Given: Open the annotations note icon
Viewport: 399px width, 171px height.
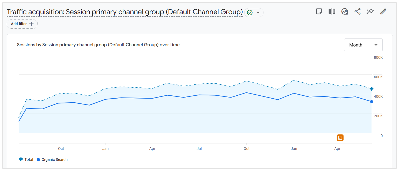Looking at the screenshot, I should [x=319, y=11].
